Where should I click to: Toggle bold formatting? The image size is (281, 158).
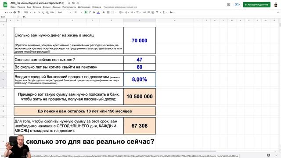(86, 12)
